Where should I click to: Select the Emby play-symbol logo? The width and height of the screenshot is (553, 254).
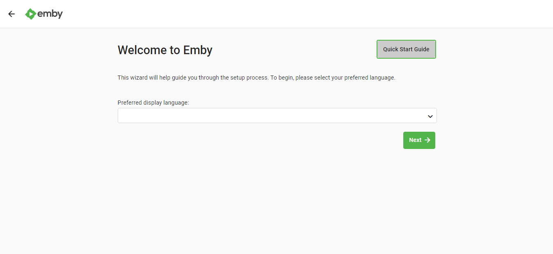tap(30, 14)
